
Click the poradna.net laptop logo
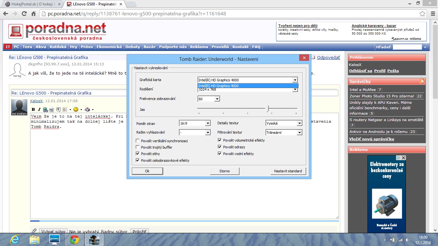(x=16, y=32)
